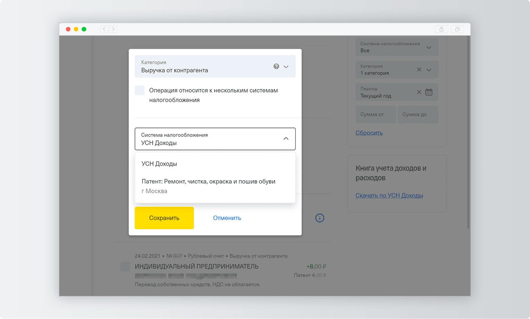The image size is (530, 319).
Task: Open sidebar Система налогообложения filter dropdown
Action: coord(429,47)
